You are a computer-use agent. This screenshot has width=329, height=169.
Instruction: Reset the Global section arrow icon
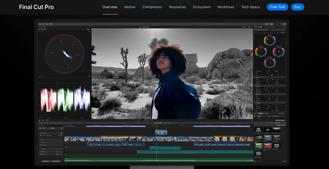284,77
